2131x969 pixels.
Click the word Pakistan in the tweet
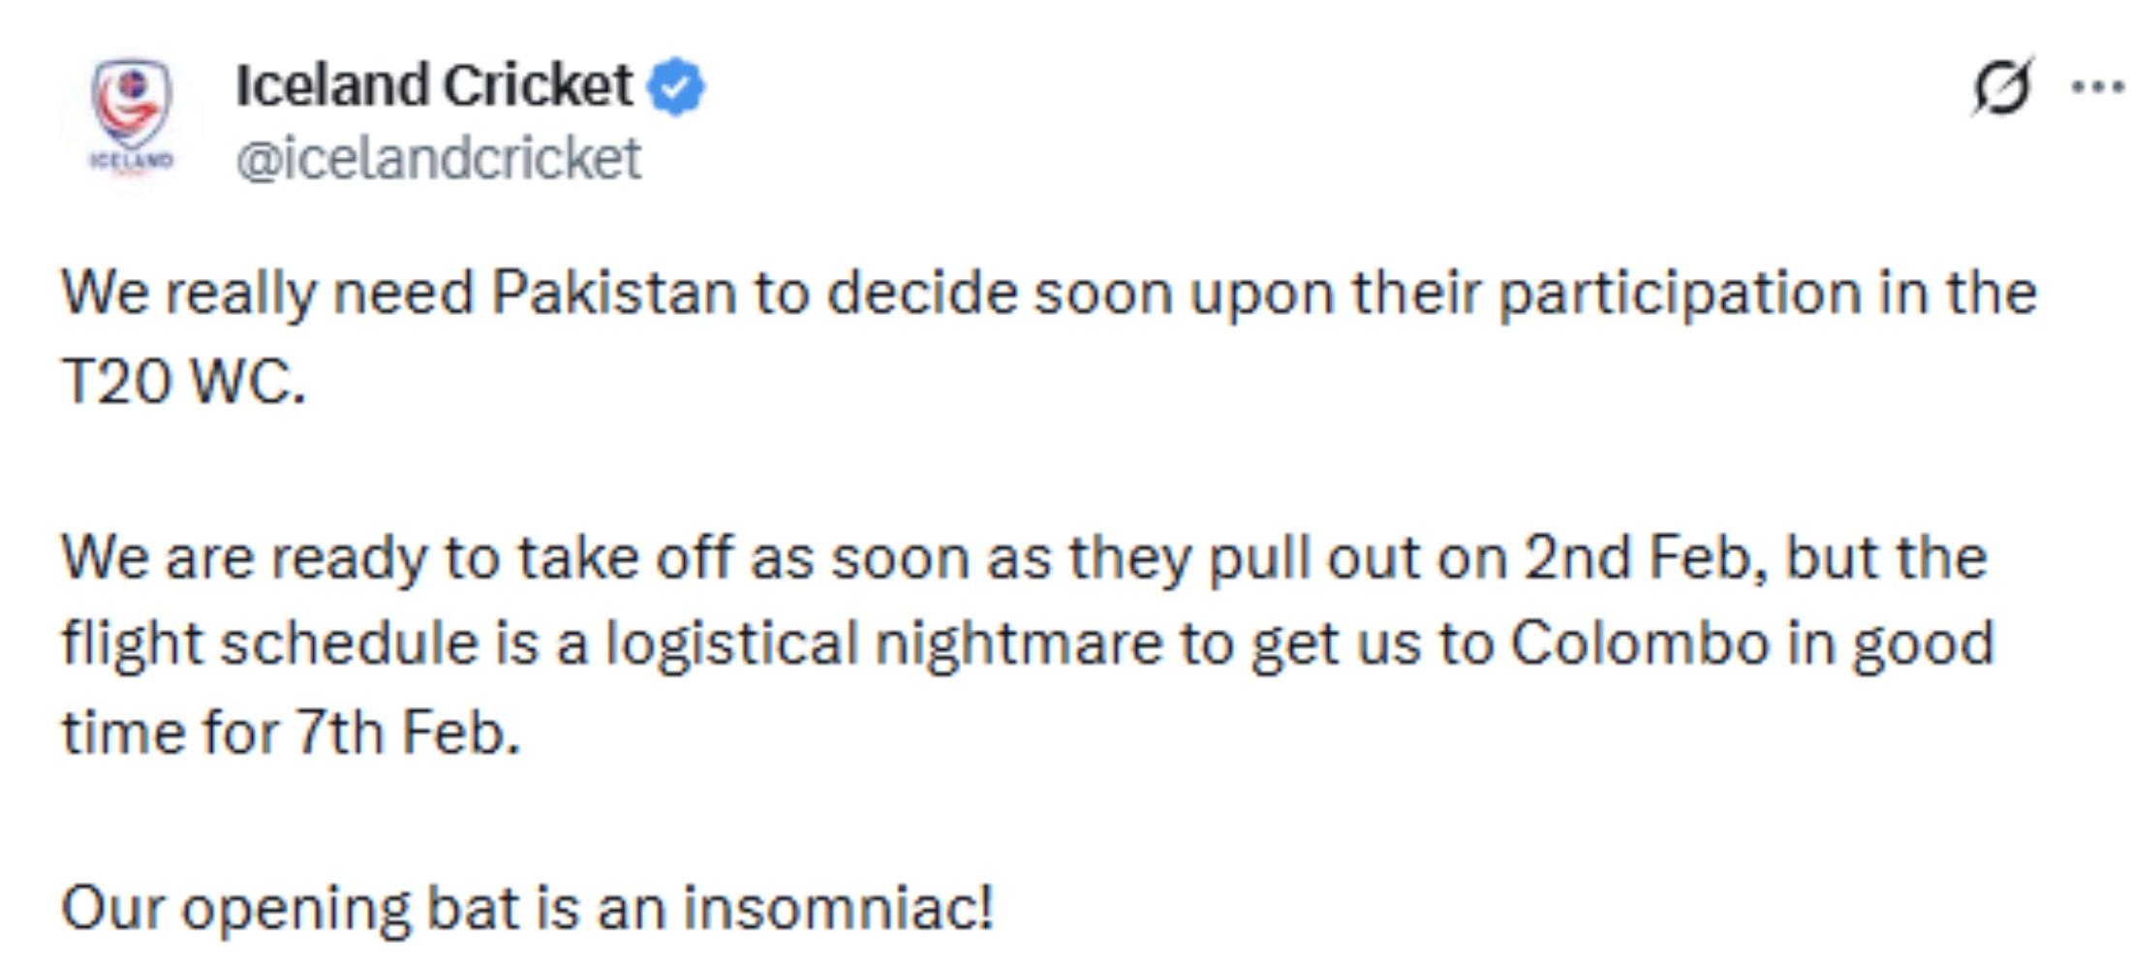coord(613,293)
